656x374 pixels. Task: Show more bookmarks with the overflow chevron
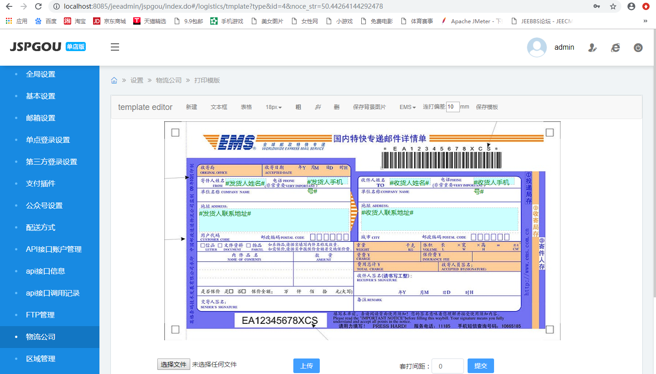646,21
